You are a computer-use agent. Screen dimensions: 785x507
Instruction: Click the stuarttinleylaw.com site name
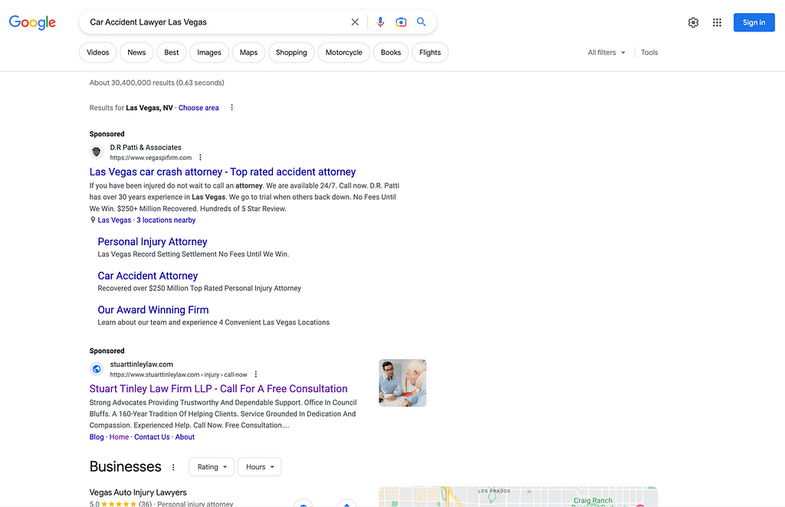[142, 365]
